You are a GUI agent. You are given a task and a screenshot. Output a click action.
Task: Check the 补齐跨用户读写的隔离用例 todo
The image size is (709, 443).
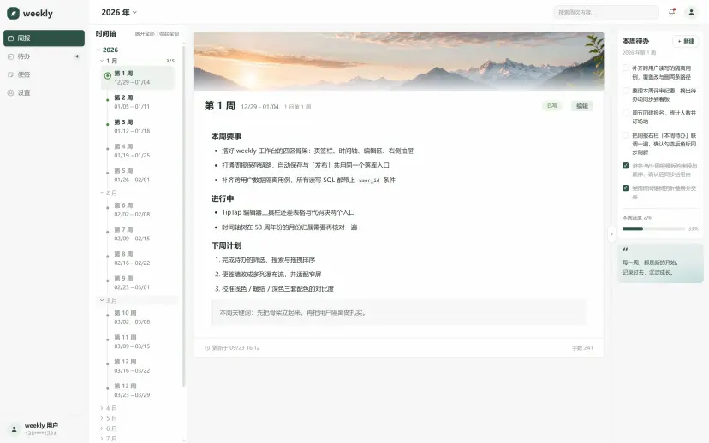[x=626, y=68]
